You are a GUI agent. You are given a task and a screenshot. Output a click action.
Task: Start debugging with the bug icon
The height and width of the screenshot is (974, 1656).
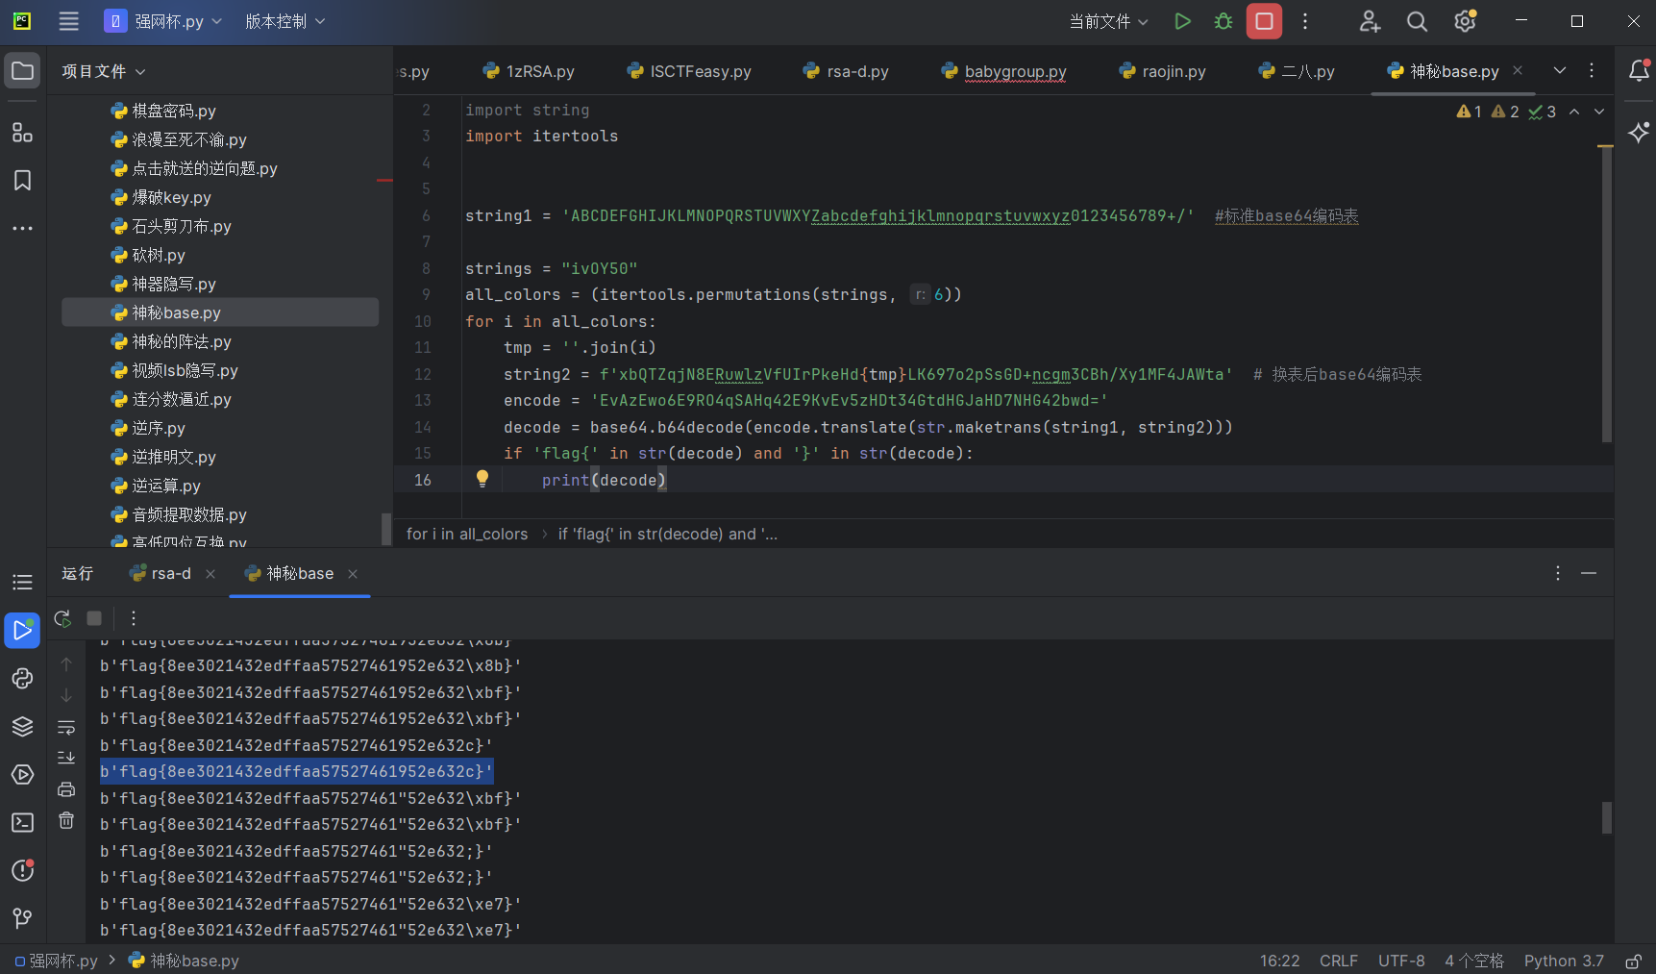tap(1223, 21)
